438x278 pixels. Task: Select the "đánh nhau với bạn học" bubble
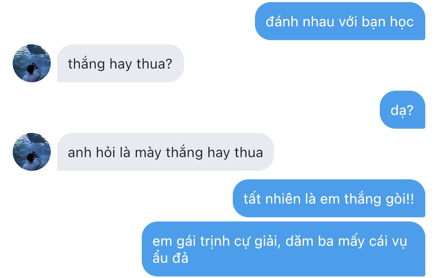point(340,21)
